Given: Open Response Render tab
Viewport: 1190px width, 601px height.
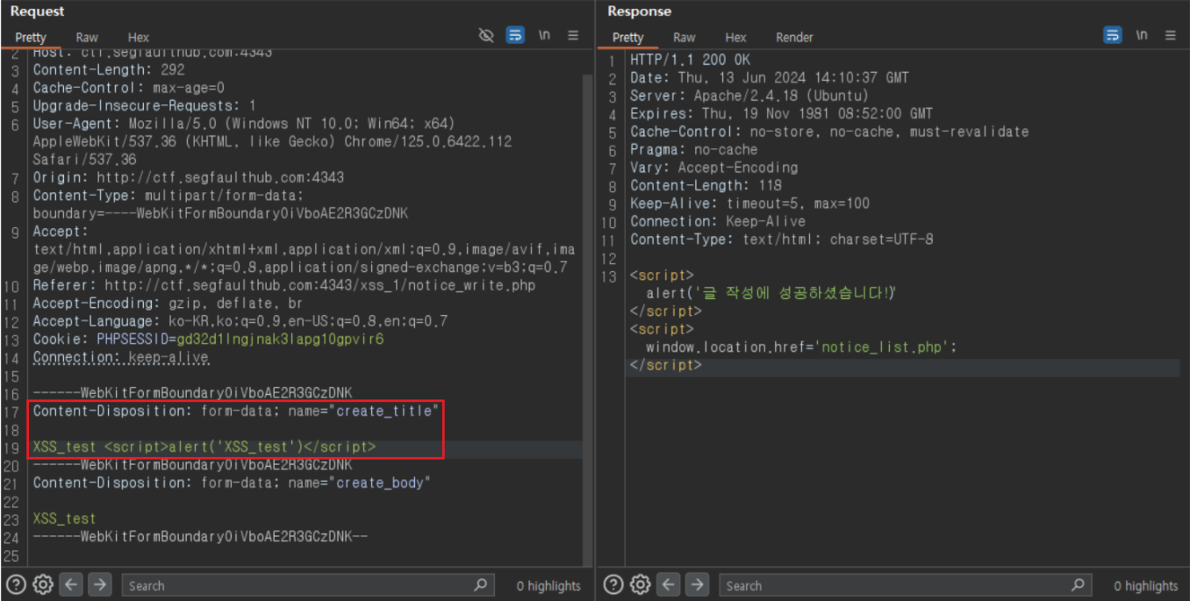Looking at the screenshot, I should [x=794, y=37].
